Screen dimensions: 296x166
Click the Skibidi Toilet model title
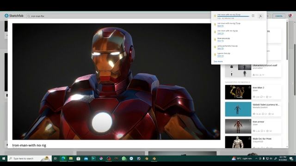tap(266, 105)
